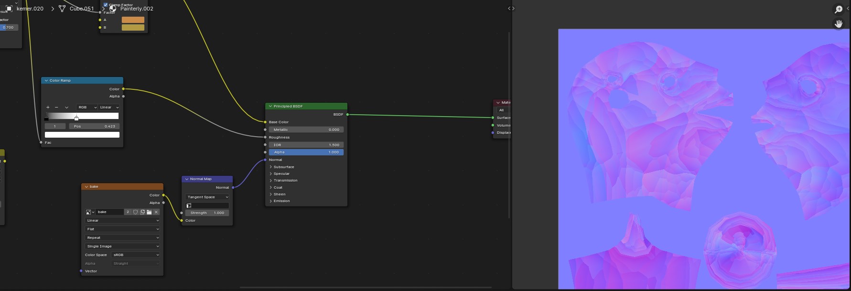
Task: Select the zoom tool in the image editor
Action: (x=839, y=9)
